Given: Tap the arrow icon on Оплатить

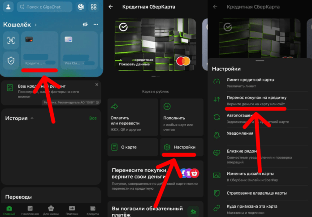Looking at the screenshot, I should (114, 106).
